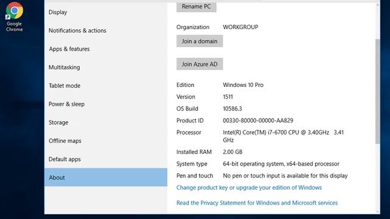Click the Product ID 00330-80000-00000-AA829

[258, 120]
